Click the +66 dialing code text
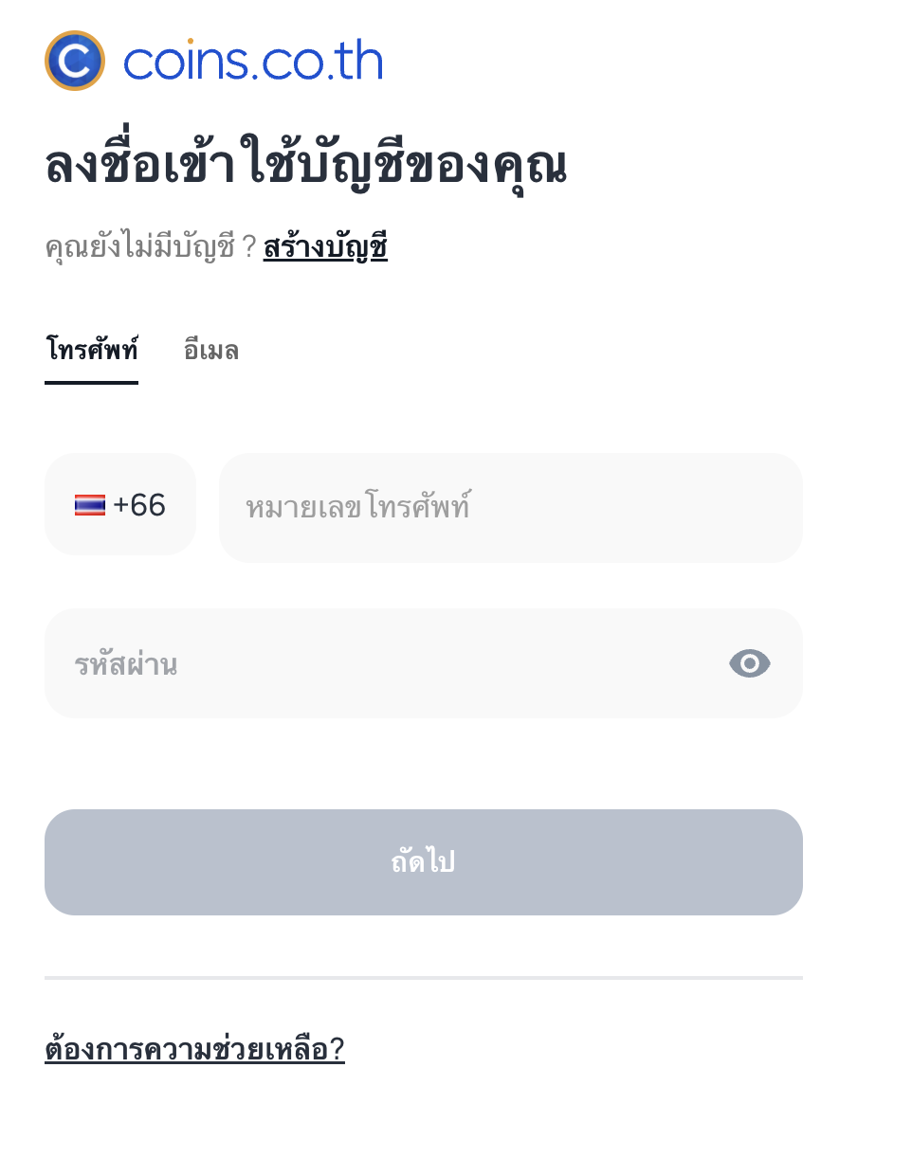The height and width of the screenshot is (1158, 912). [x=139, y=505]
